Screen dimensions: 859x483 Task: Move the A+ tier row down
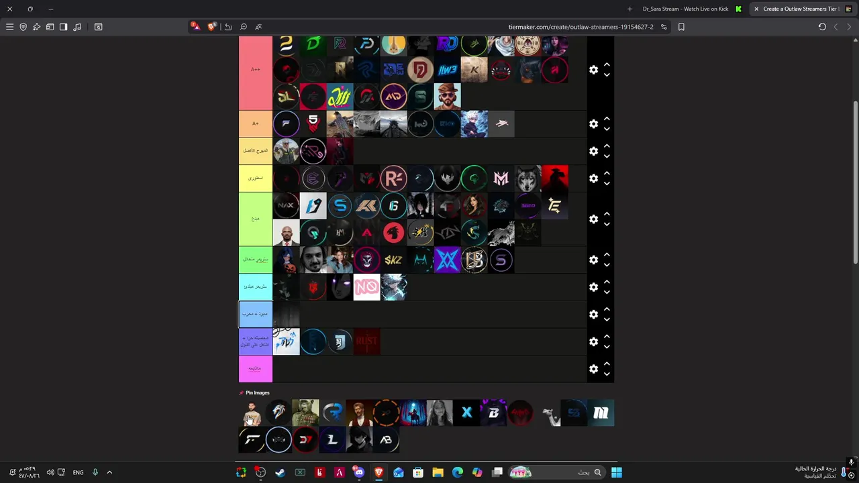(607, 129)
